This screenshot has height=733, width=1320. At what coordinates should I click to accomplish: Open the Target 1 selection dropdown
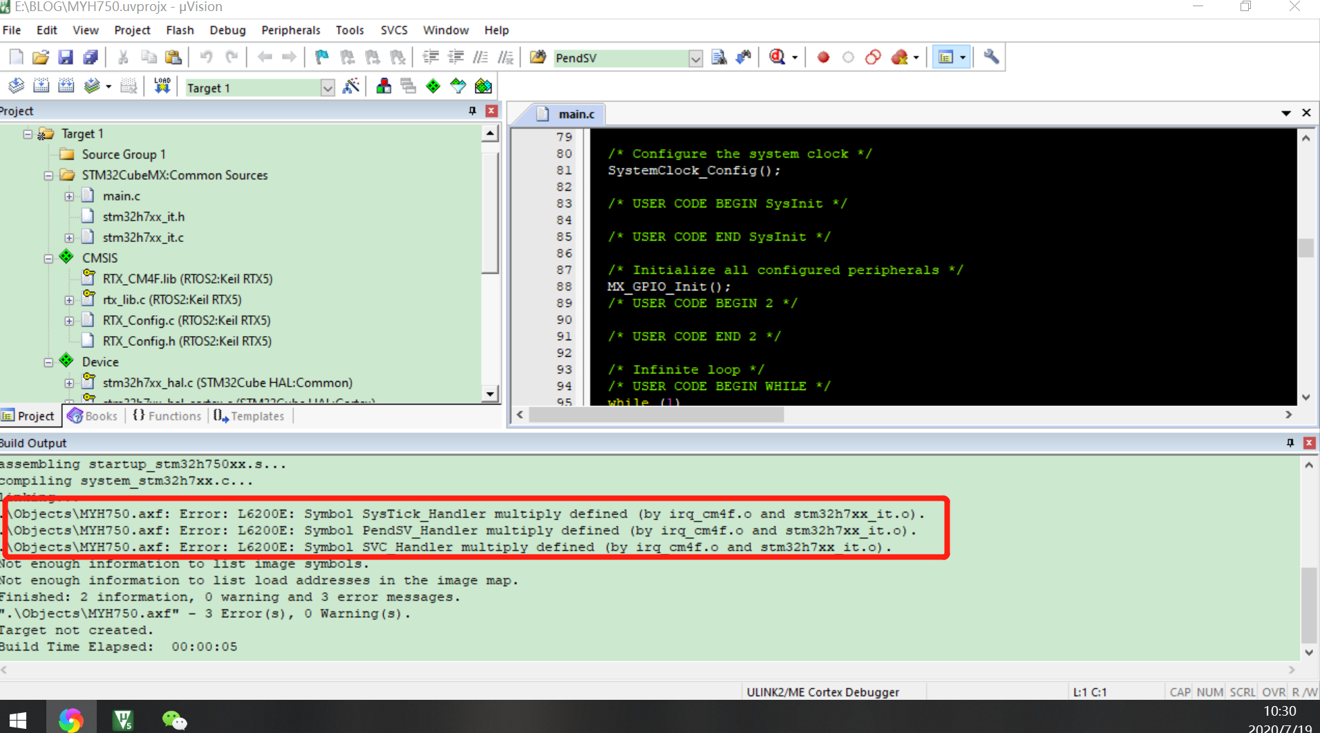[326, 87]
